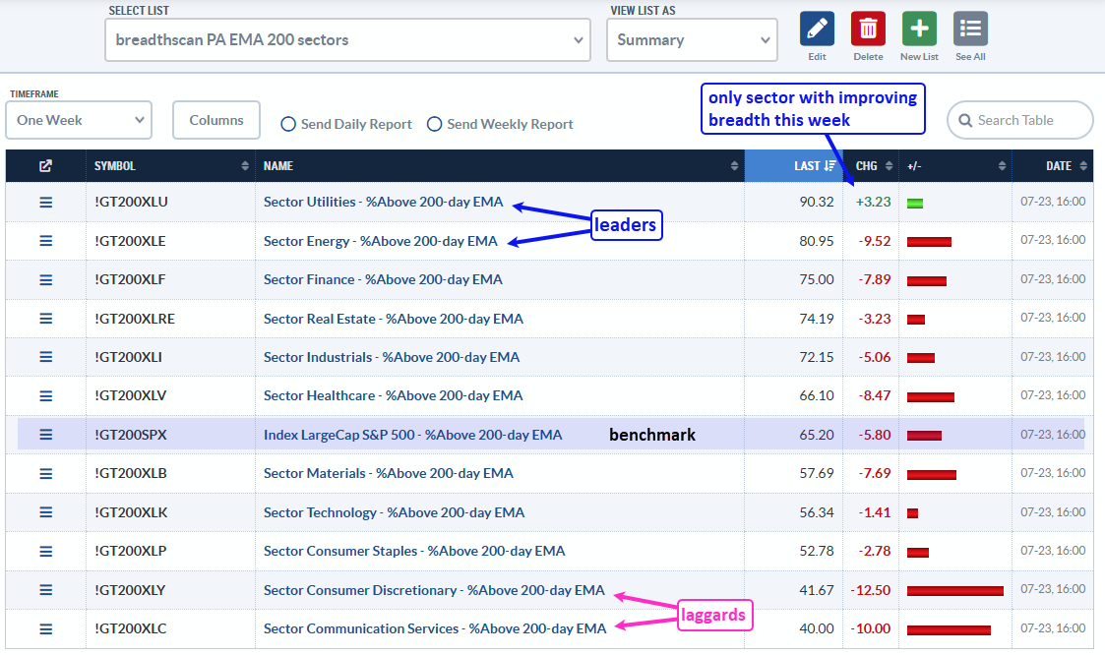Viewport: 1105px width, 655px height.
Task: Expand the Select List dropdown
Action: [347, 40]
